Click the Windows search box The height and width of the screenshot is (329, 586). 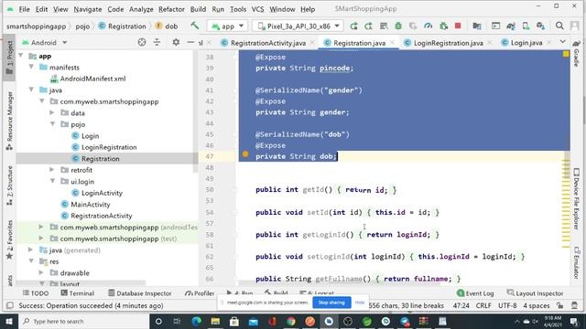(x=83, y=321)
